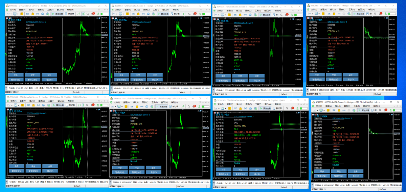Toggle Algo Trading 算法交易 in window 5986562
The image size is (406, 192).
[58, 14]
